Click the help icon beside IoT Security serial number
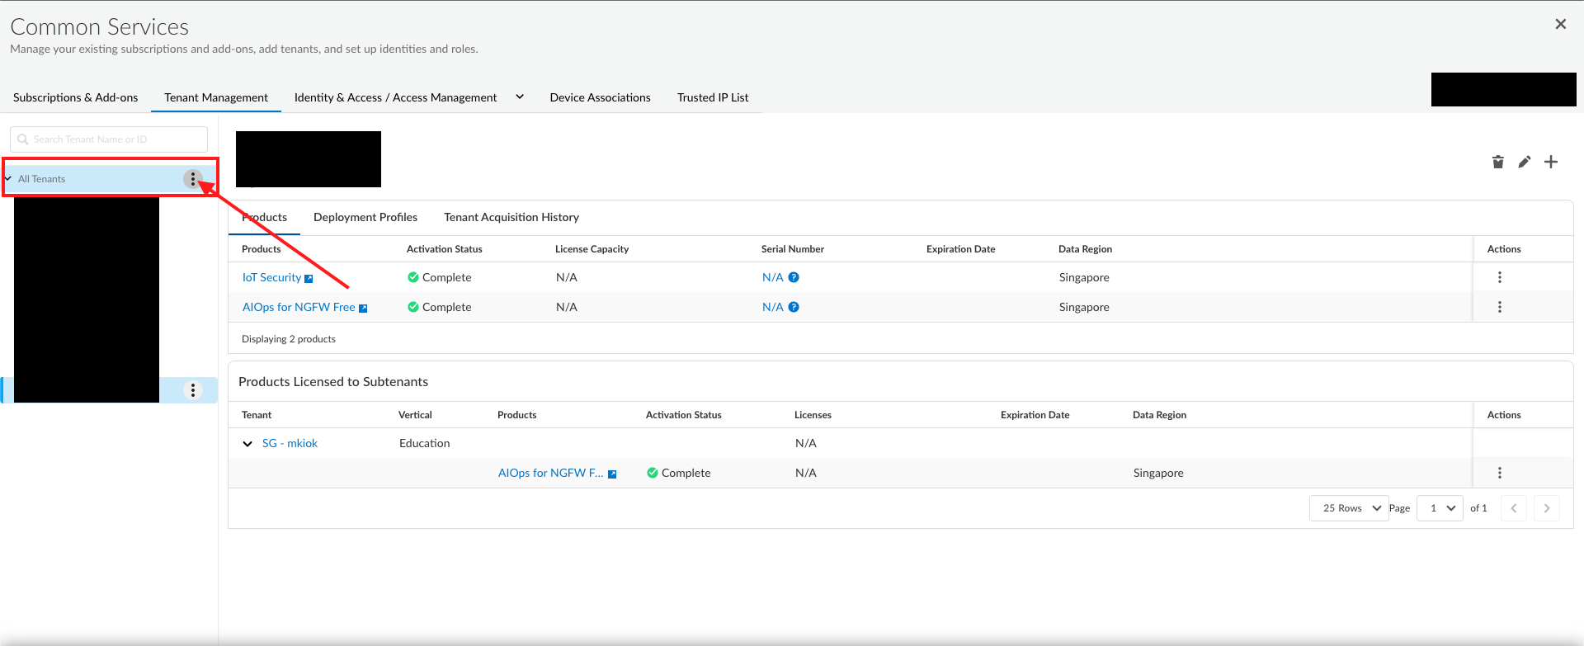 tap(794, 277)
